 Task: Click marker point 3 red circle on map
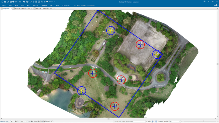tap(115, 106)
